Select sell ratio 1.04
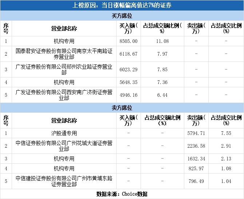This screenshot has width=244, height=199. (226, 181)
